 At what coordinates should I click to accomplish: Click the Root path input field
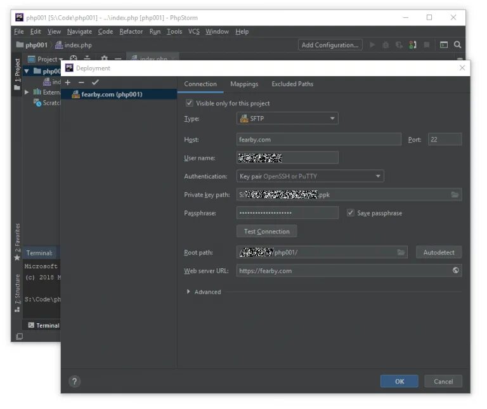(x=321, y=252)
